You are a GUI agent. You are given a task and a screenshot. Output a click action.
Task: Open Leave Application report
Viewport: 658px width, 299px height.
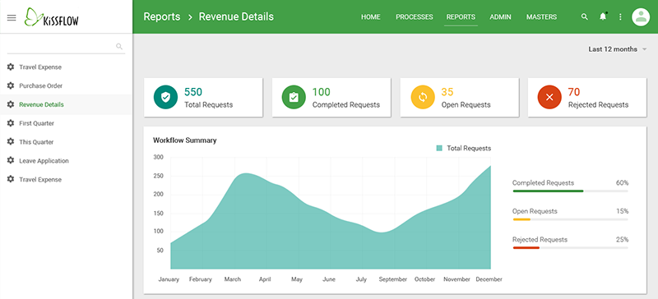point(44,161)
